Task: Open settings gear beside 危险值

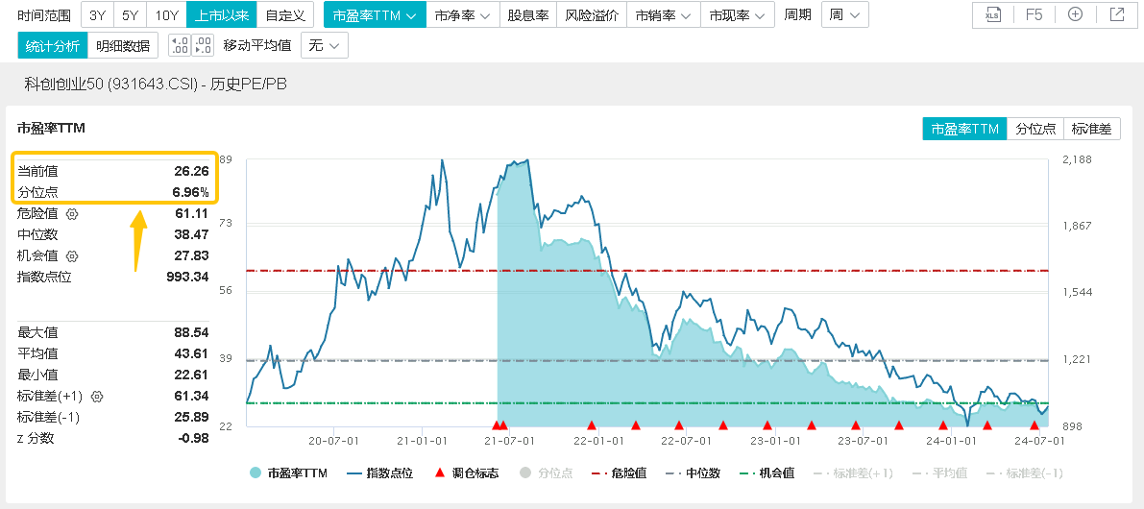Action: click(x=72, y=213)
